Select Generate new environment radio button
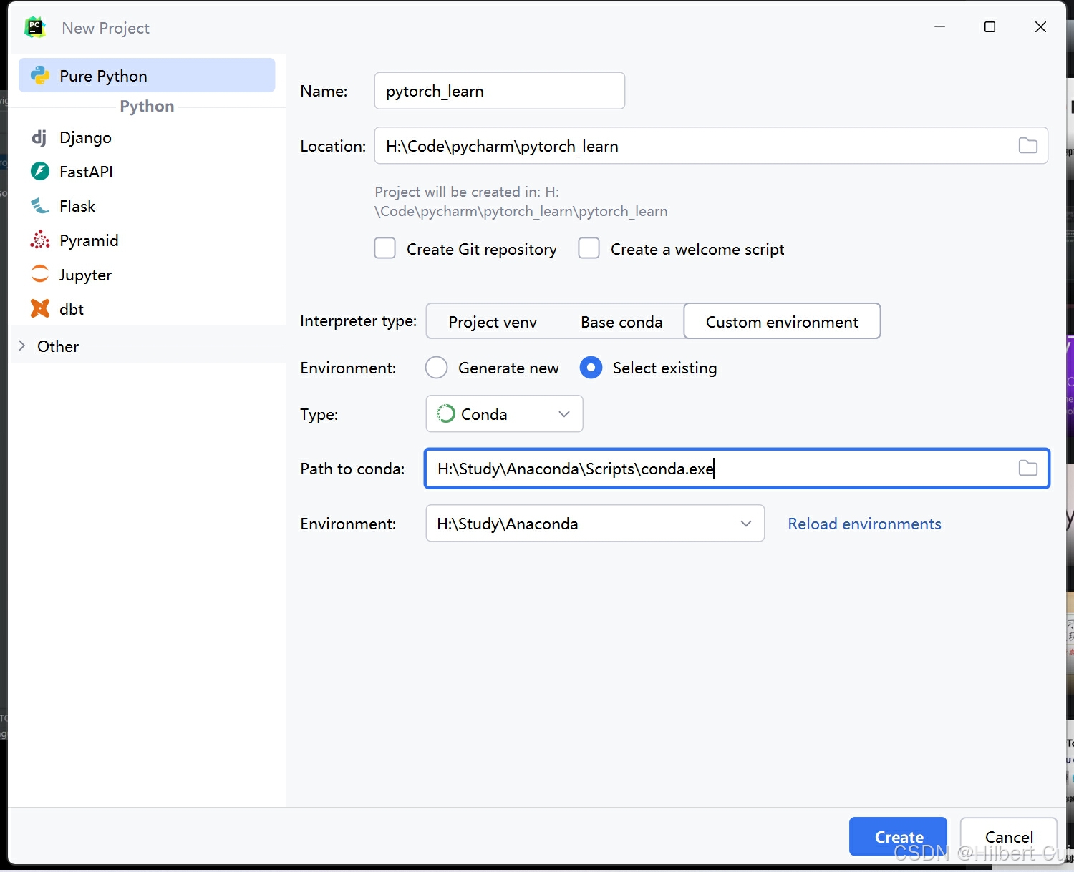Screen dimensions: 1074x872 [437, 368]
